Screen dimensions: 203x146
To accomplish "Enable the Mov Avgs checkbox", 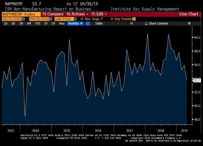I will [x=82, y=19].
